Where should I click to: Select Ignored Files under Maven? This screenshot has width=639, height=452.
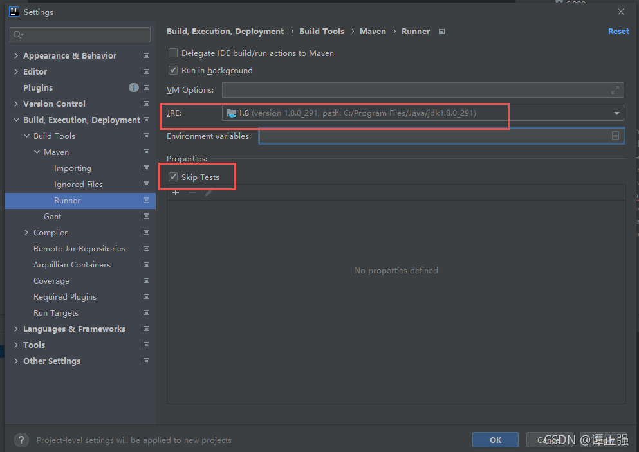click(80, 184)
